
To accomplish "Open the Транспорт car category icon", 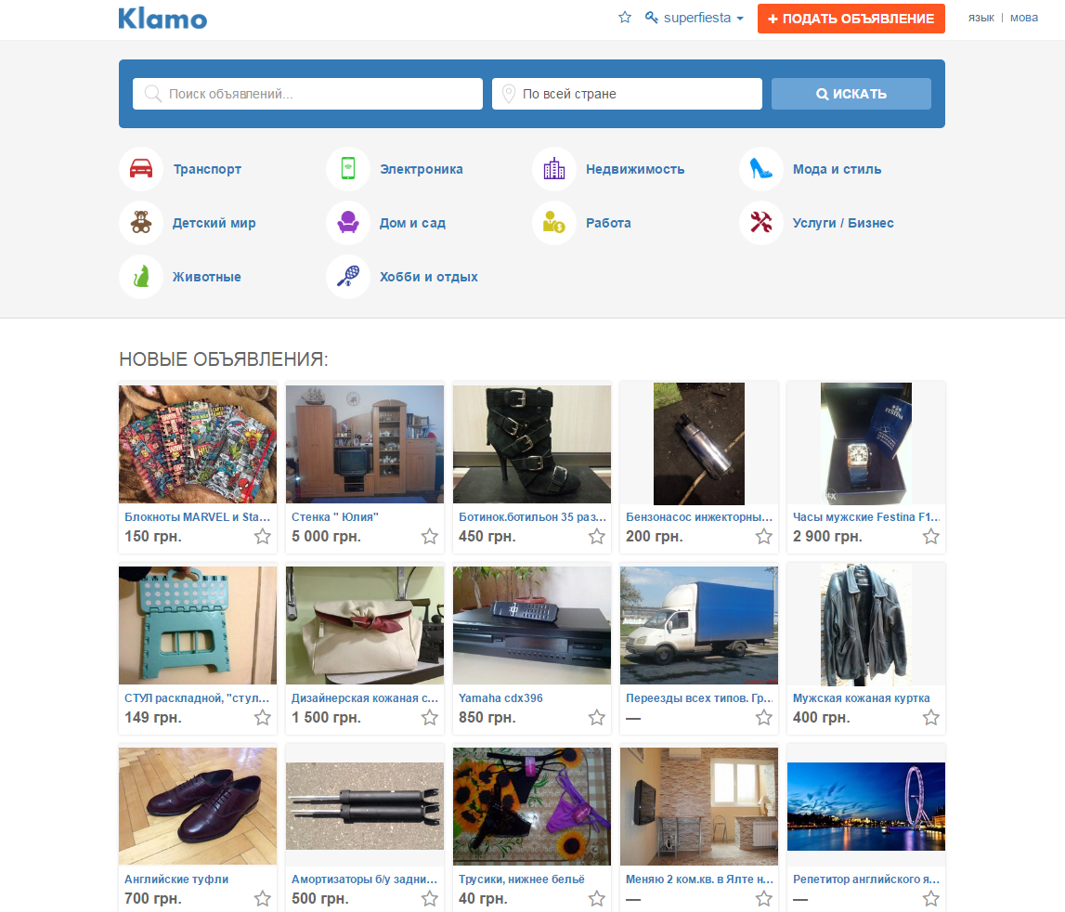I will click(x=141, y=168).
